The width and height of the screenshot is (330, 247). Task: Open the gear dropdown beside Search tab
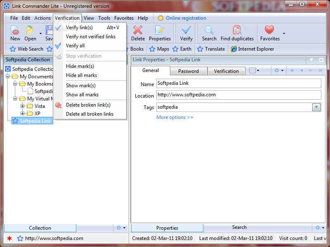[x=320, y=228]
